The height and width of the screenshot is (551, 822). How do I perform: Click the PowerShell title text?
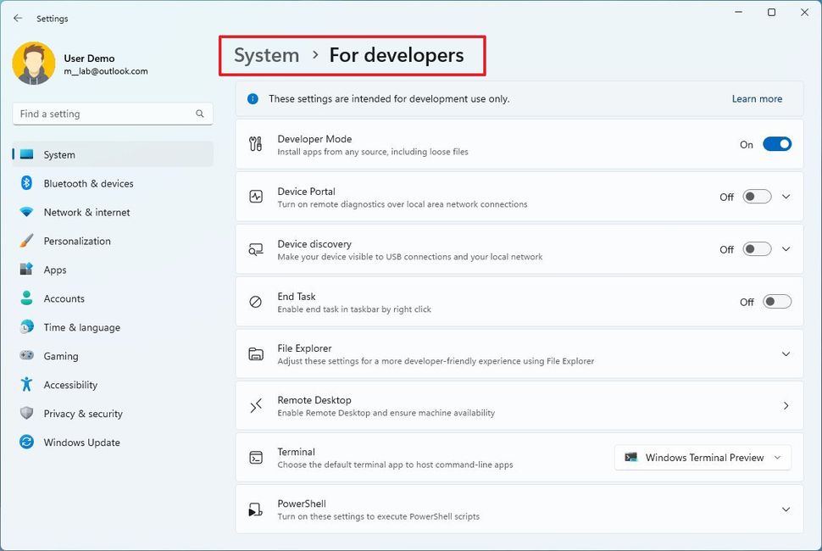pyautogui.click(x=302, y=504)
